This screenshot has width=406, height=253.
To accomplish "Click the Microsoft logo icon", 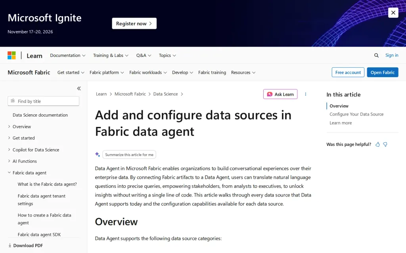I will (11, 55).
